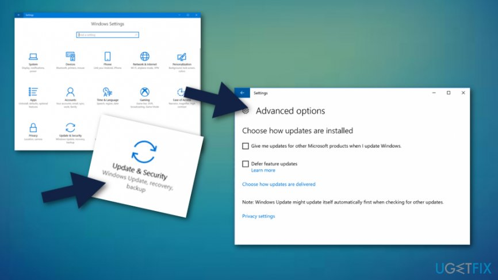
Task: Open Privacy settings link
Action: coord(259,216)
